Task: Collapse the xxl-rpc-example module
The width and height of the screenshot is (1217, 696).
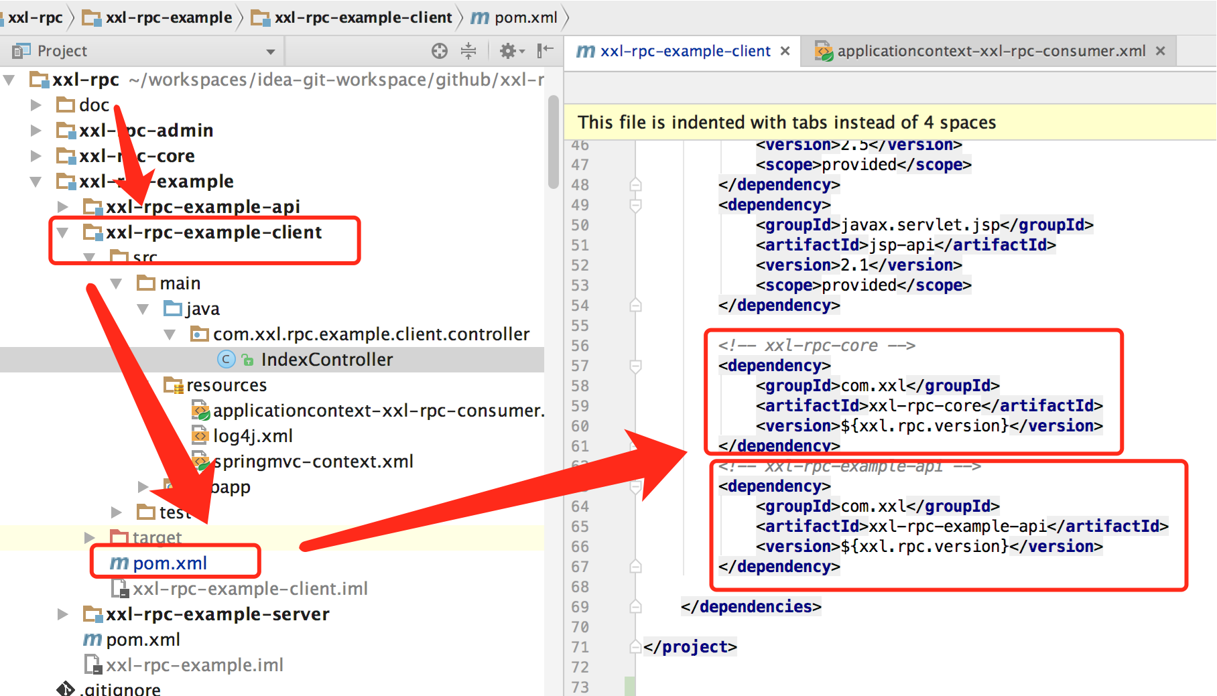Action: click(36, 182)
